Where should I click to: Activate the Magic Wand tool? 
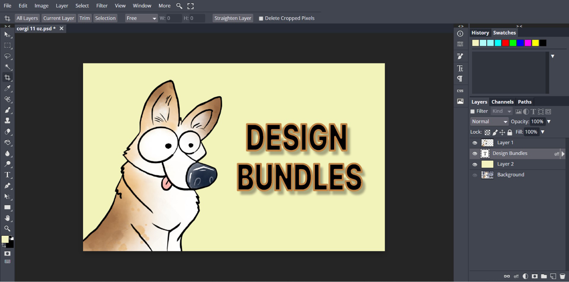(7, 67)
